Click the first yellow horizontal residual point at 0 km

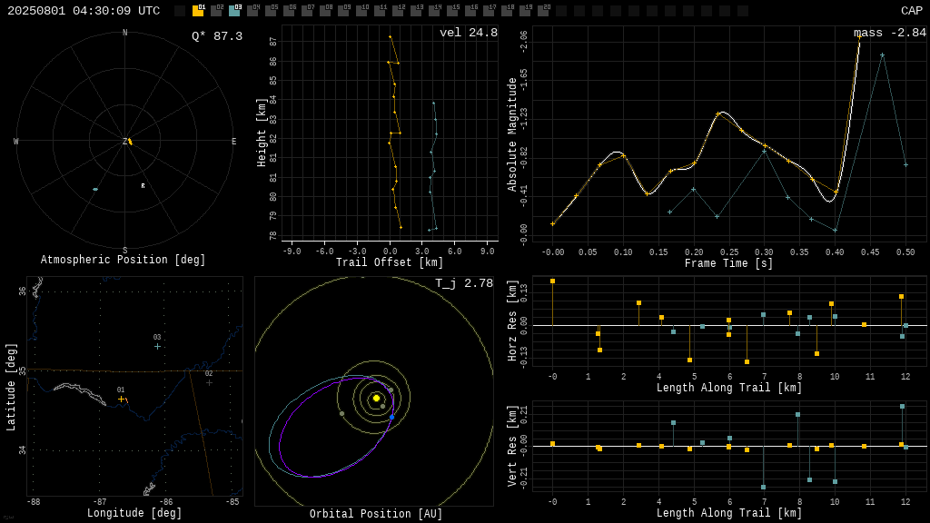553,281
